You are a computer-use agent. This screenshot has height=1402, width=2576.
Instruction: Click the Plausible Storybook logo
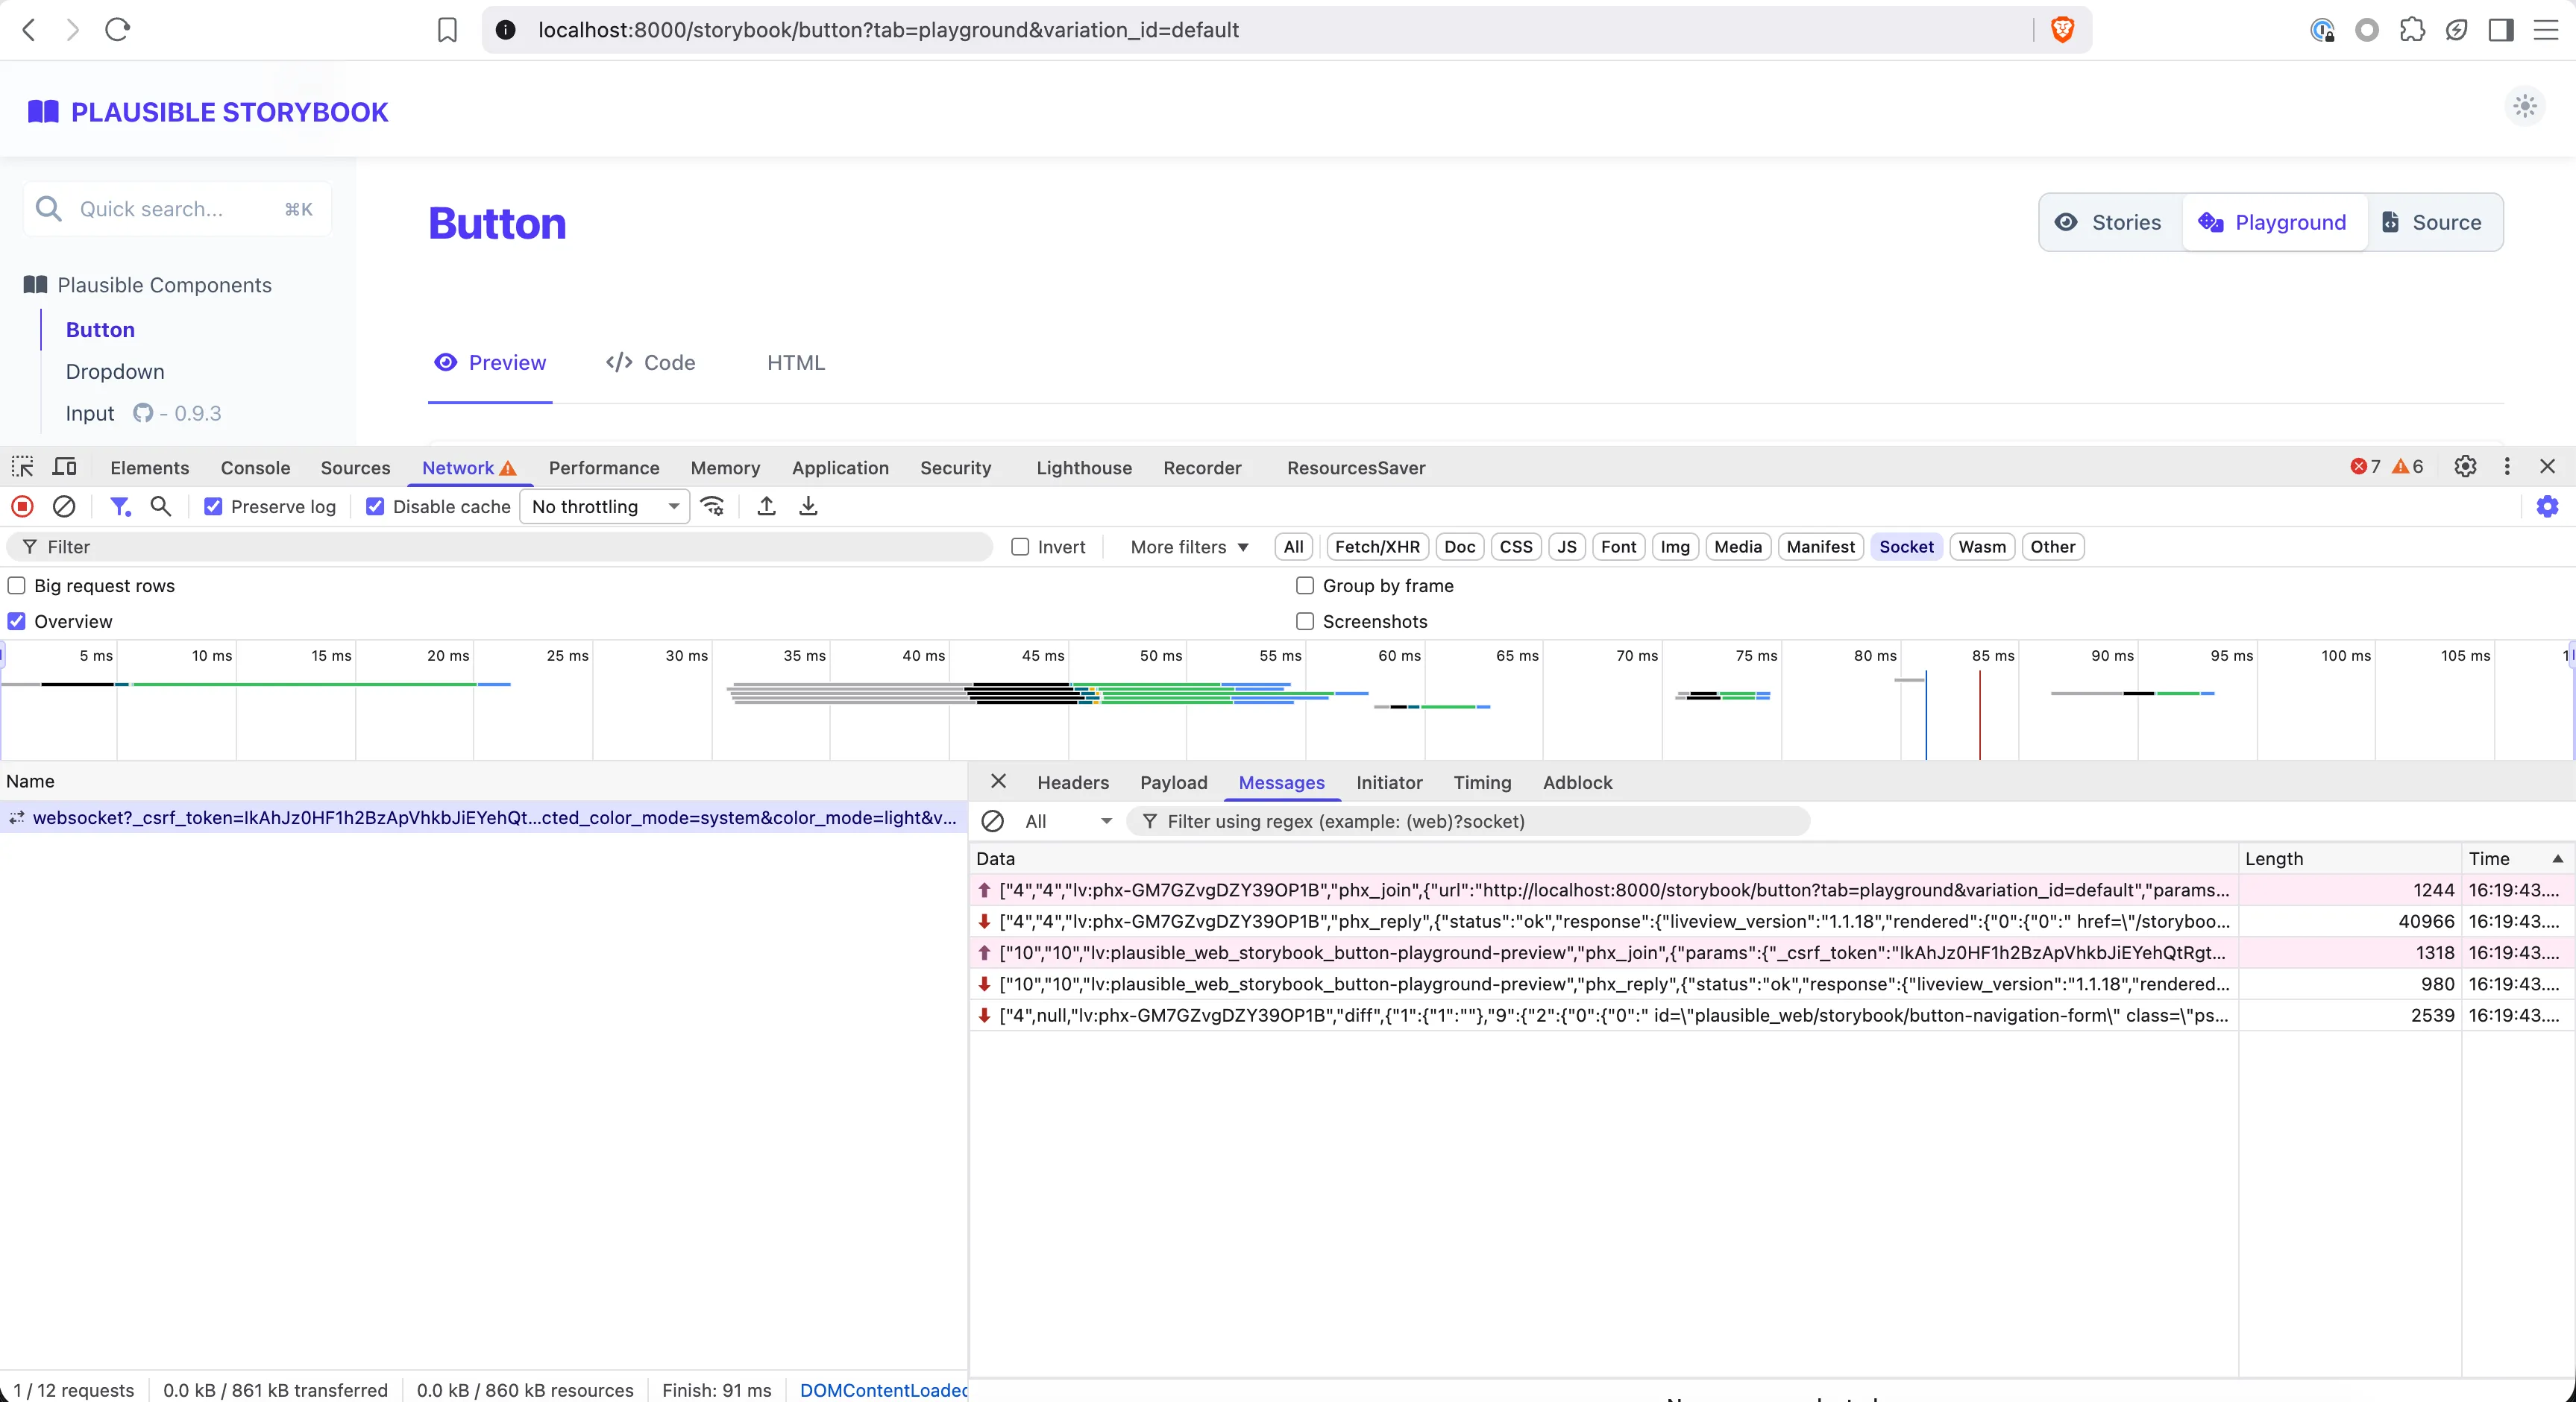coord(208,112)
